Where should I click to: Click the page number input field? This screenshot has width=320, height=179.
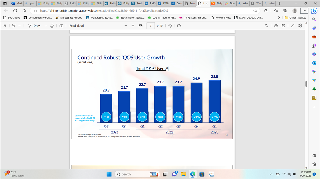pos(150,25)
